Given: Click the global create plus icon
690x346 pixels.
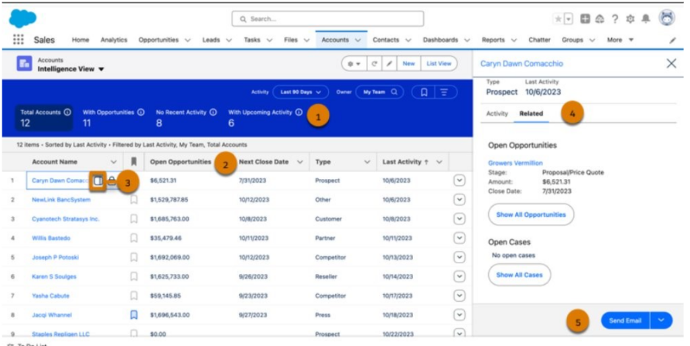Looking at the screenshot, I should 586,19.
